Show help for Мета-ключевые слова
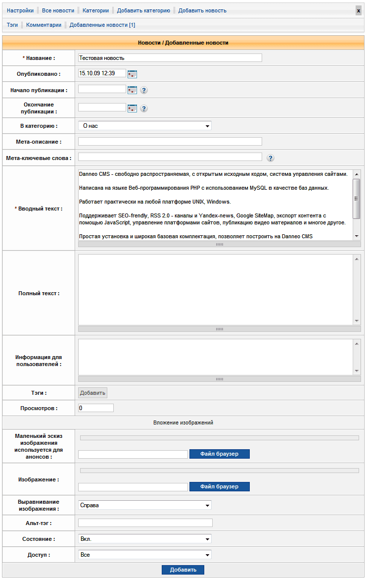The image size is (367, 580). pyautogui.click(x=271, y=158)
